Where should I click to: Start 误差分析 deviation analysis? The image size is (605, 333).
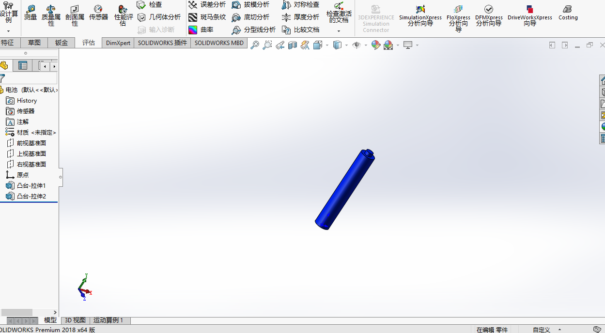(207, 5)
